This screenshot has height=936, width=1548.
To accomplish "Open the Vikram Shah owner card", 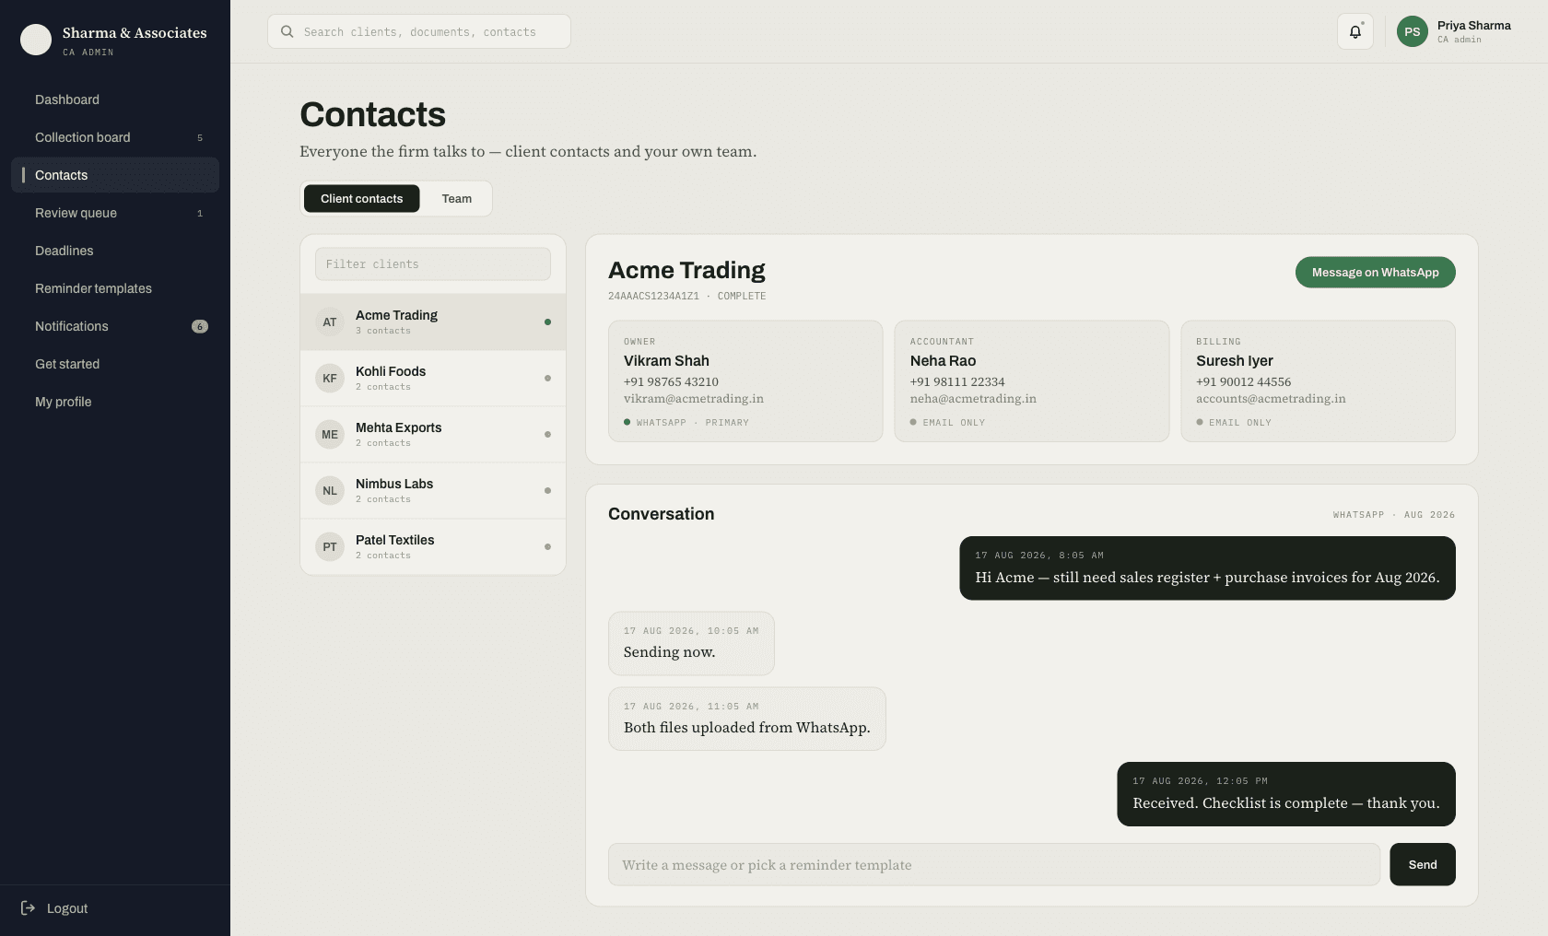I will (745, 381).
